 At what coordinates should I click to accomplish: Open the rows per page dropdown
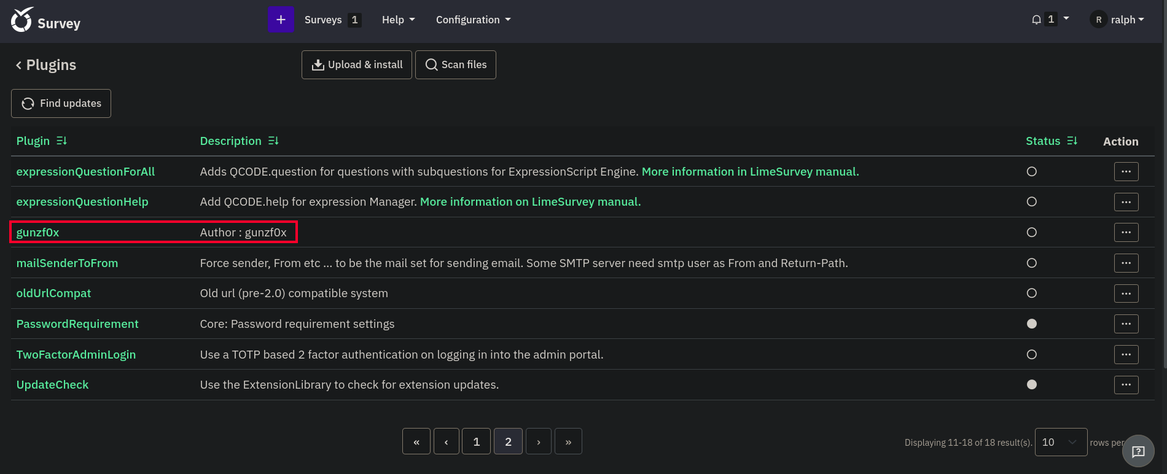pyautogui.click(x=1061, y=442)
